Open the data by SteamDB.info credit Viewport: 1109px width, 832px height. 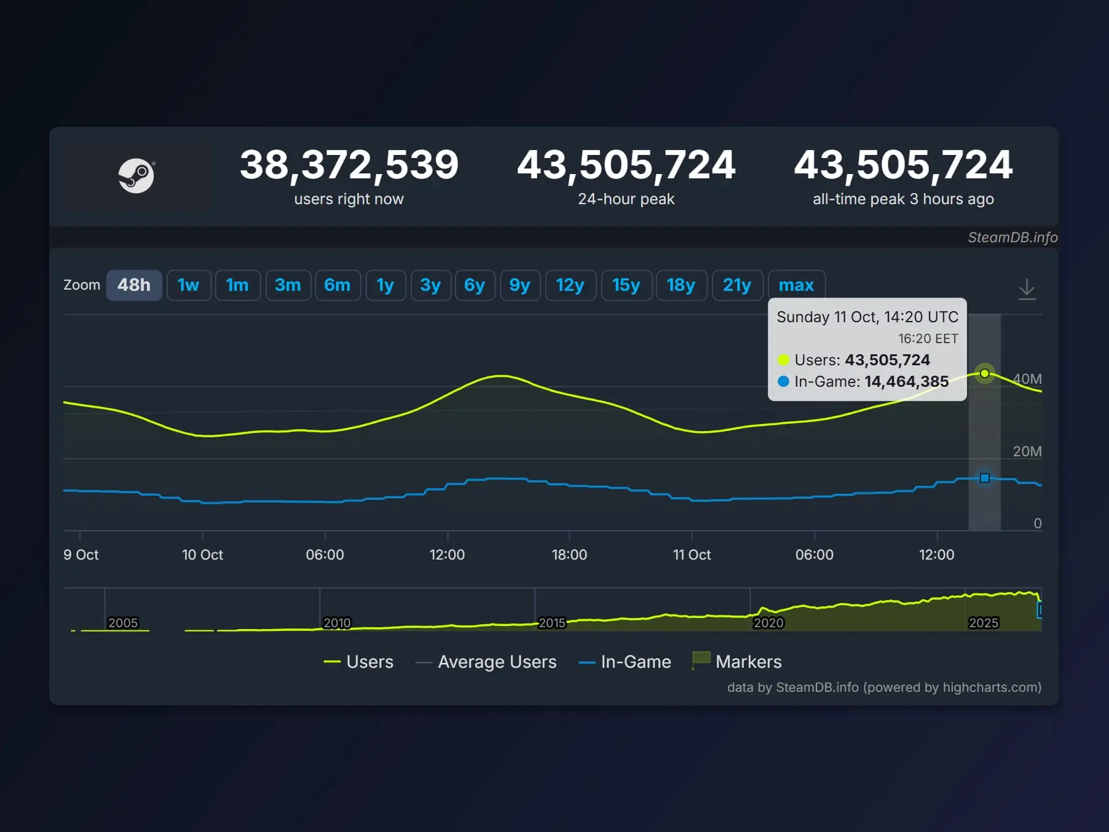[884, 687]
